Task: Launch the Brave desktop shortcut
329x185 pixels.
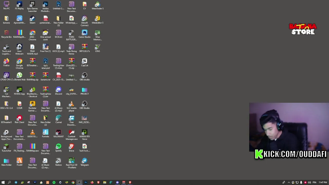Action: (71, 148)
